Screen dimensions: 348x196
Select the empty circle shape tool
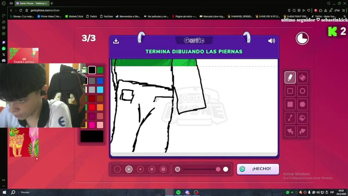[x=303, y=91]
